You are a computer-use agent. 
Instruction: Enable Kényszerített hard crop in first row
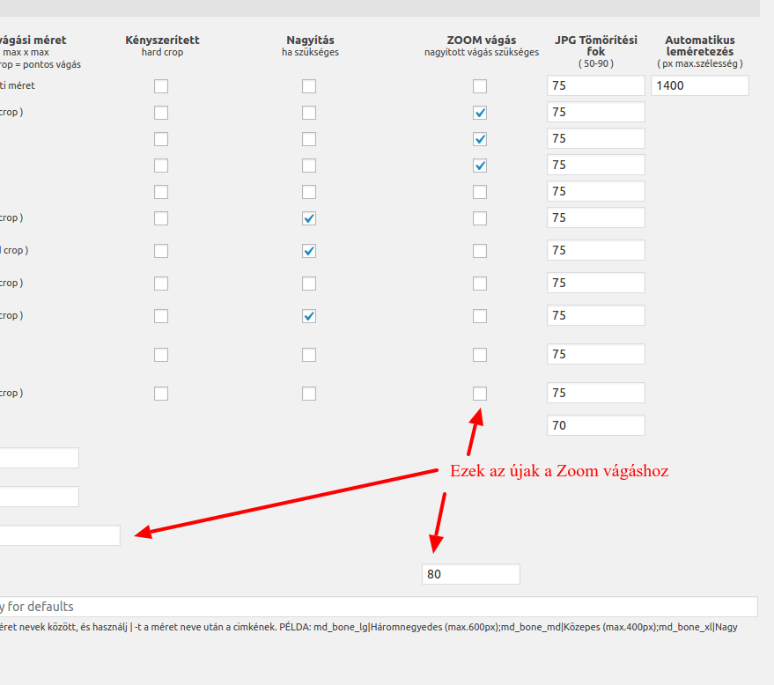161,86
